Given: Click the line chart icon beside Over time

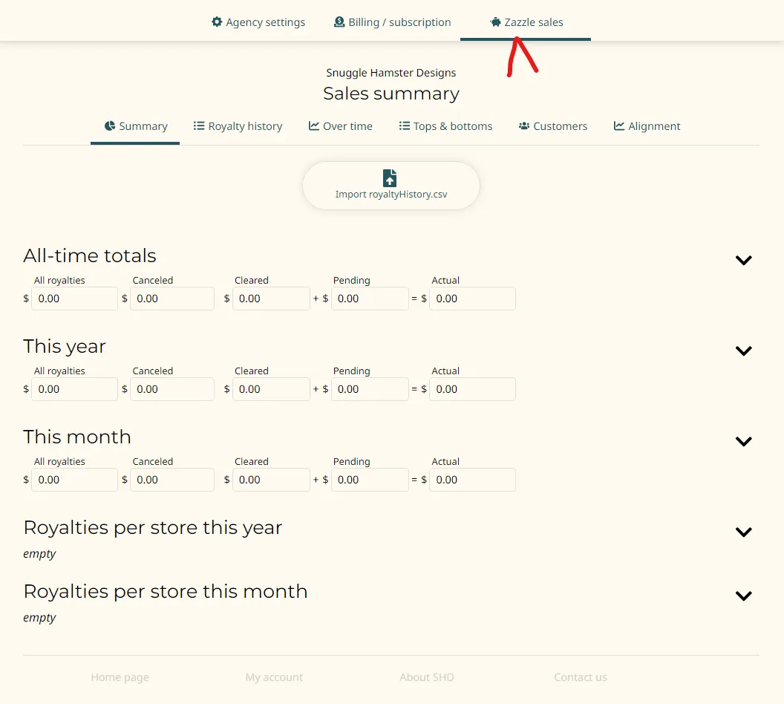Looking at the screenshot, I should click(x=314, y=126).
